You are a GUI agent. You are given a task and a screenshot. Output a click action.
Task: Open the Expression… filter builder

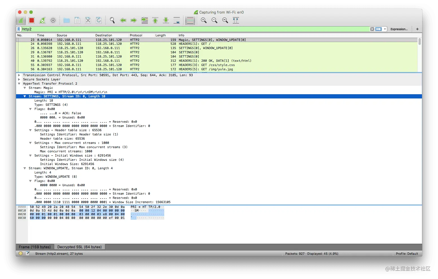pos(399,29)
